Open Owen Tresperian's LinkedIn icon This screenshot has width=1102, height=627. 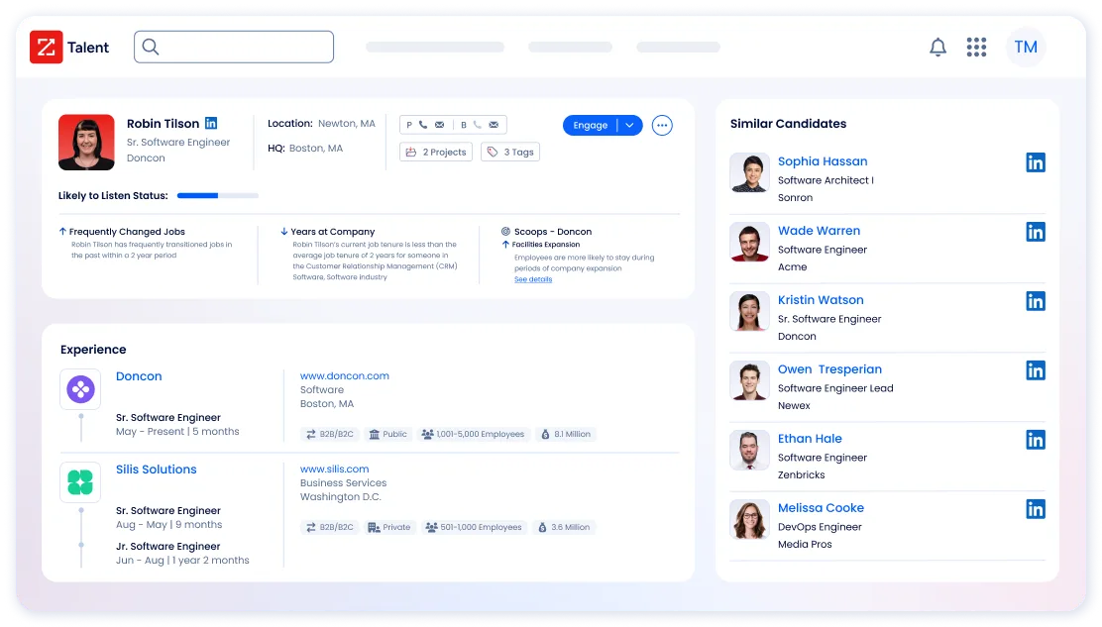point(1036,370)
